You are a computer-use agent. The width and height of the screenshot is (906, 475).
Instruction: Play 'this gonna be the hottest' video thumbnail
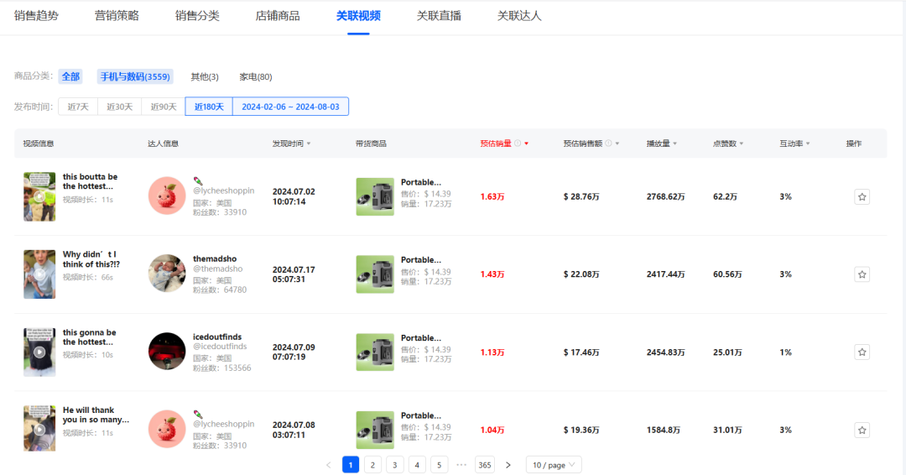pyautogui.click(x=39, y=352)
